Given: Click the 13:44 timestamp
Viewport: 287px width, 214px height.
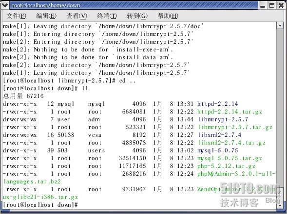Looking at the screenshot, I should tap(185, 119).
